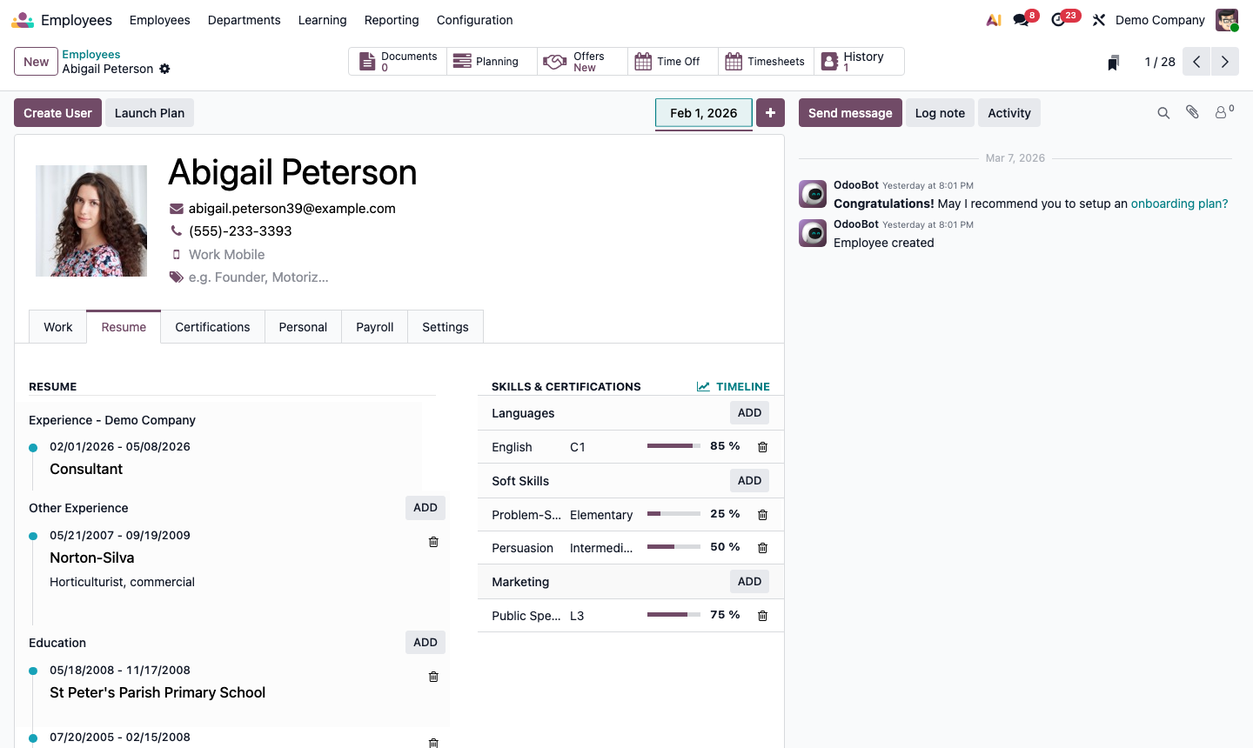Screen dimensions: 1253x748
Task: Open the employee History record
Action: [x=859, y=61]
